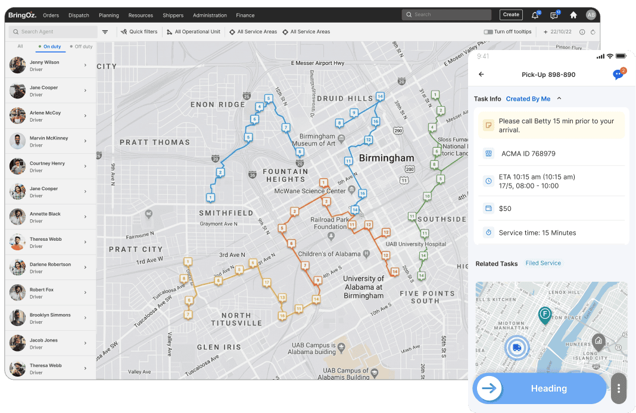
Task: Click Filed Service link
Action: coord(543,263)
